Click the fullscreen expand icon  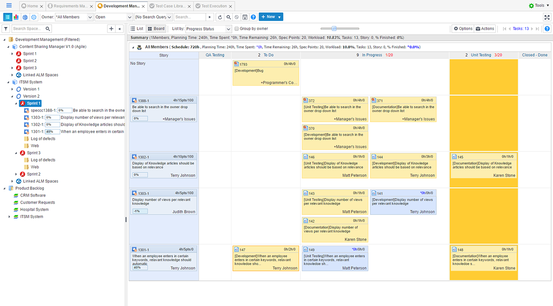[x=547, y=17]
